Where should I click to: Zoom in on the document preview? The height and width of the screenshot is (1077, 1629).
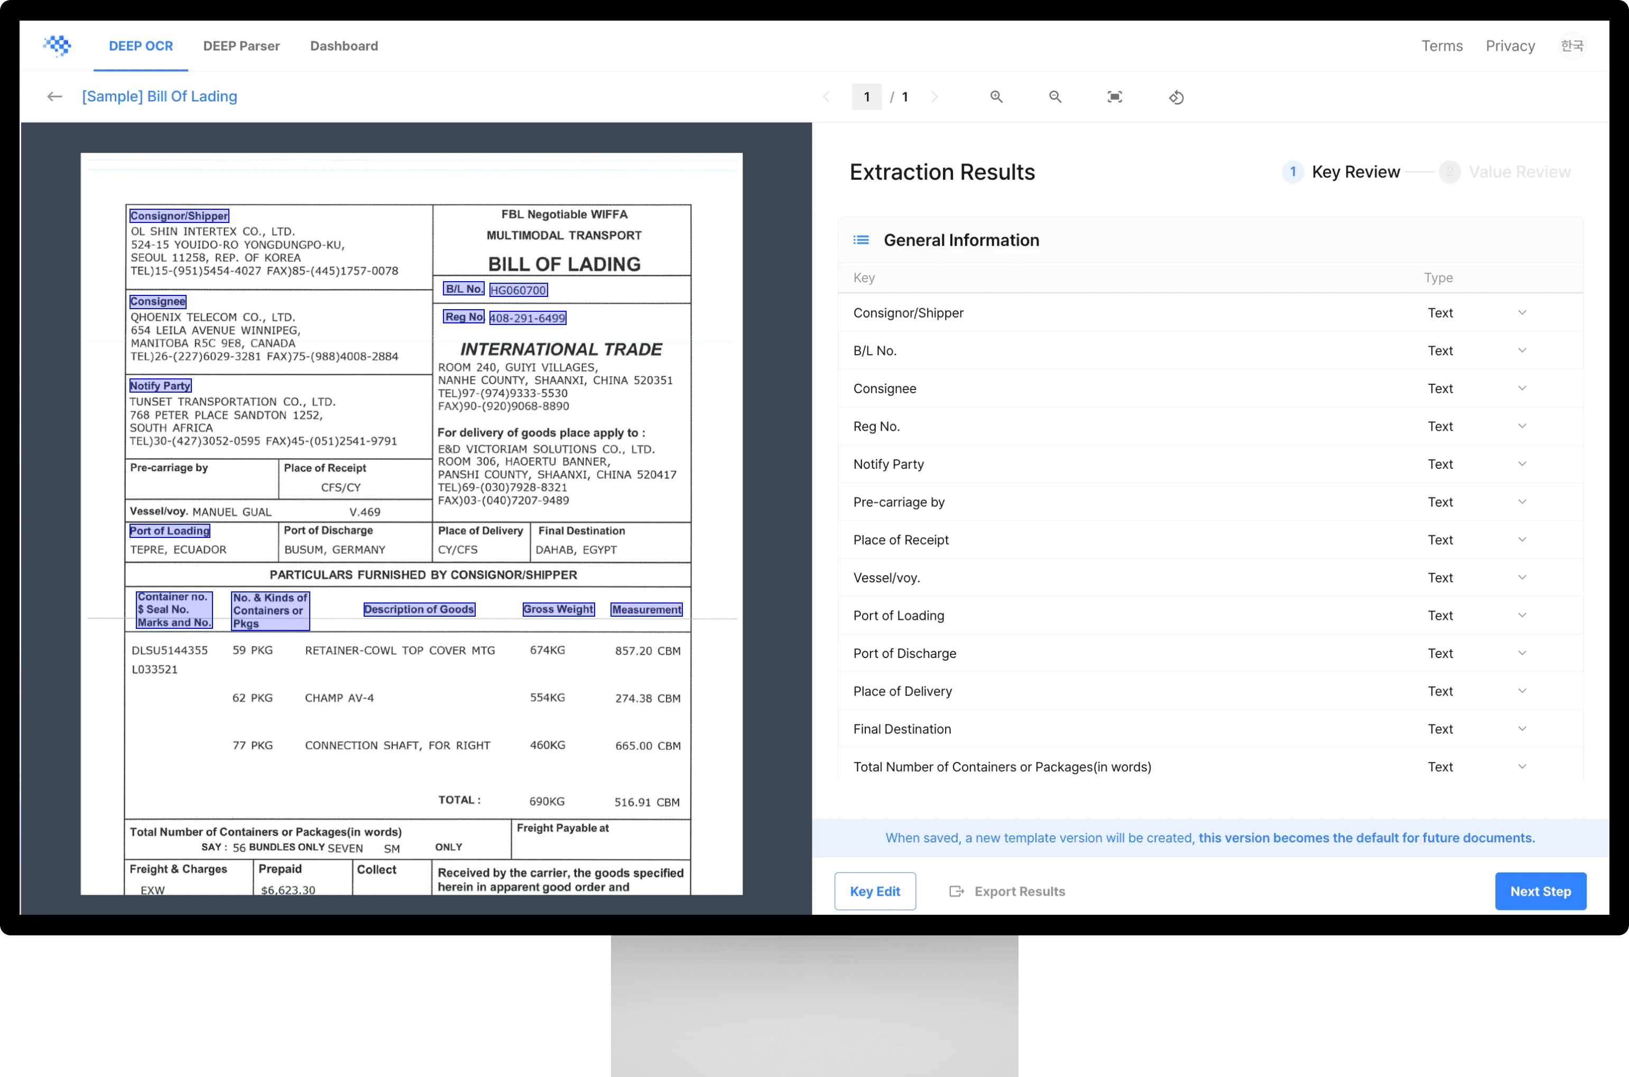[997, 97]
